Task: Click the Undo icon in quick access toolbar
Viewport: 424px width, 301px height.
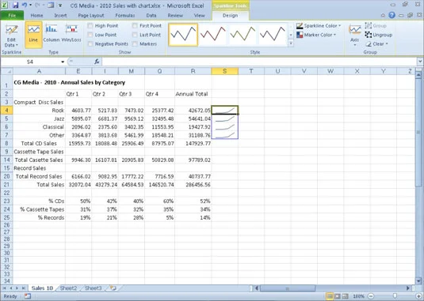Action: coord(25,5)
